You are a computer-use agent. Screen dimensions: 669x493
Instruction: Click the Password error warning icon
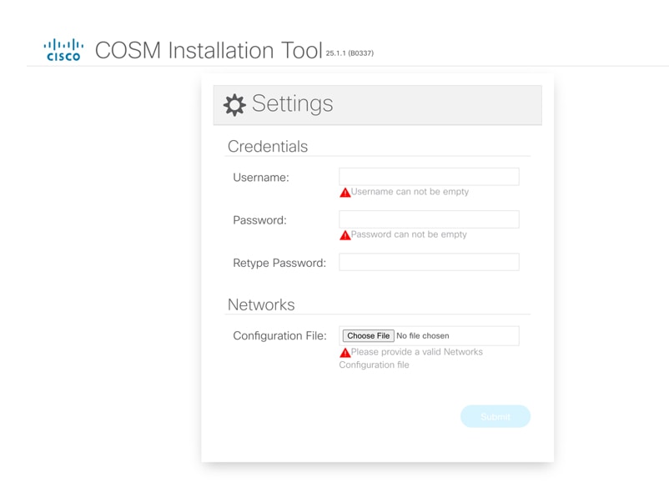[x=345, y=235]
